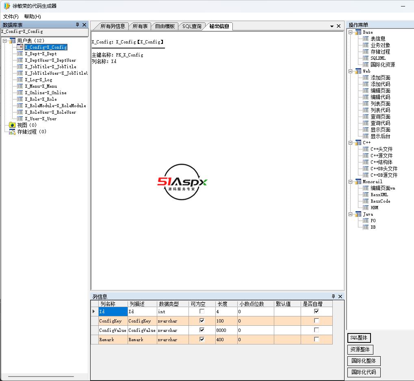
Task: Toggle 可为空 checkbox for Remark row
Action: pos(202,339)
